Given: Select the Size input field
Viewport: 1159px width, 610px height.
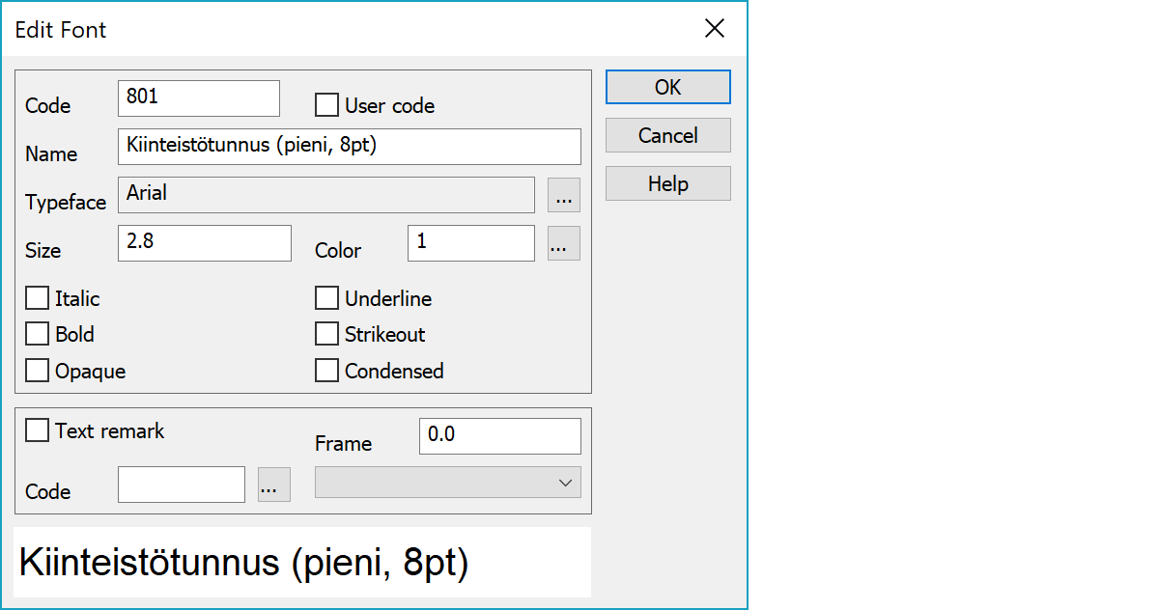Looking at the screenshot, I should tap(205, 243).
